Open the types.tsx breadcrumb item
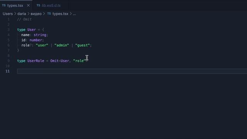Screen dimensions: 247x139 click(x=60, y=14)
